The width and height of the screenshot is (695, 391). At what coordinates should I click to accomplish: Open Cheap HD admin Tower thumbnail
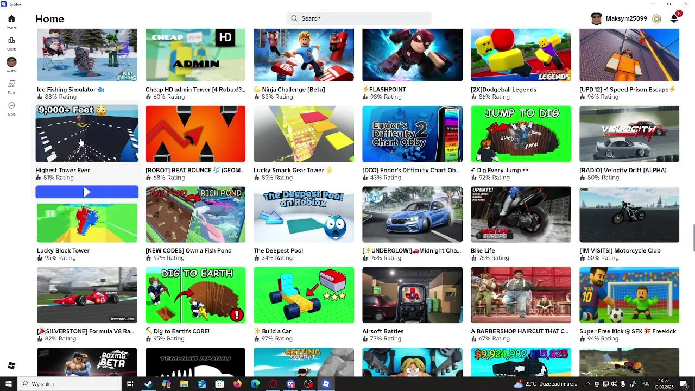(195, 55)
